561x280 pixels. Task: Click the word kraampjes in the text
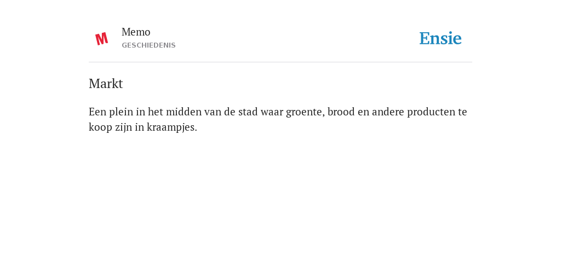pyautogui.click(x=171, y=127)
